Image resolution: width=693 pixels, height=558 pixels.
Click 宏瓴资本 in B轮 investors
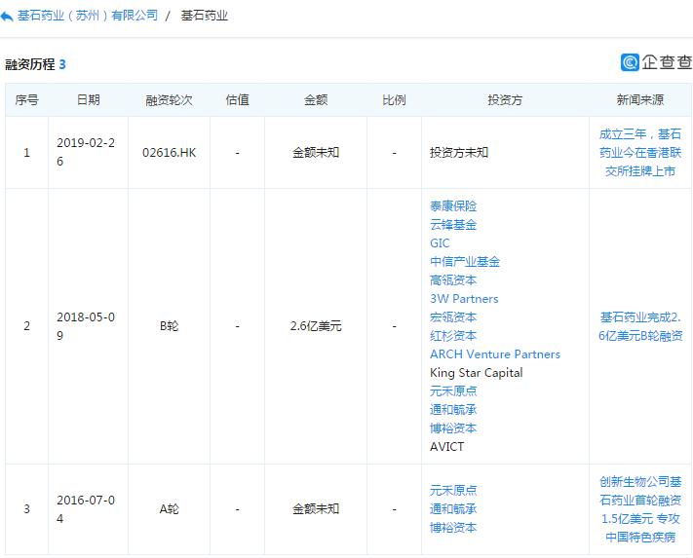click(x=453, y=317)
